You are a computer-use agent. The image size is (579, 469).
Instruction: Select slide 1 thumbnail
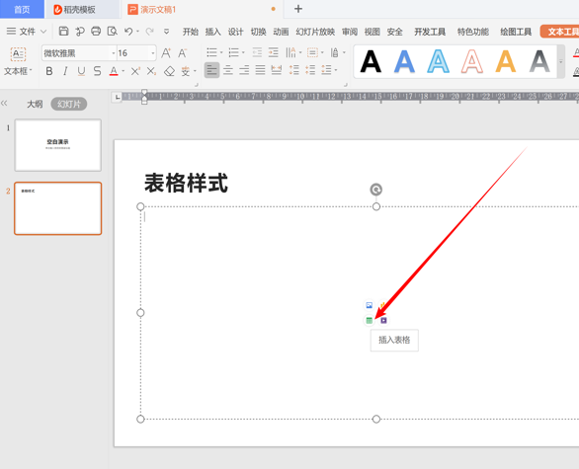coord(58,145)
